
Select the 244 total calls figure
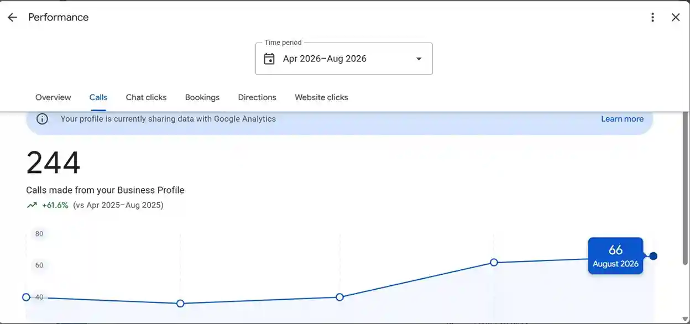click(x=53, y=163)
